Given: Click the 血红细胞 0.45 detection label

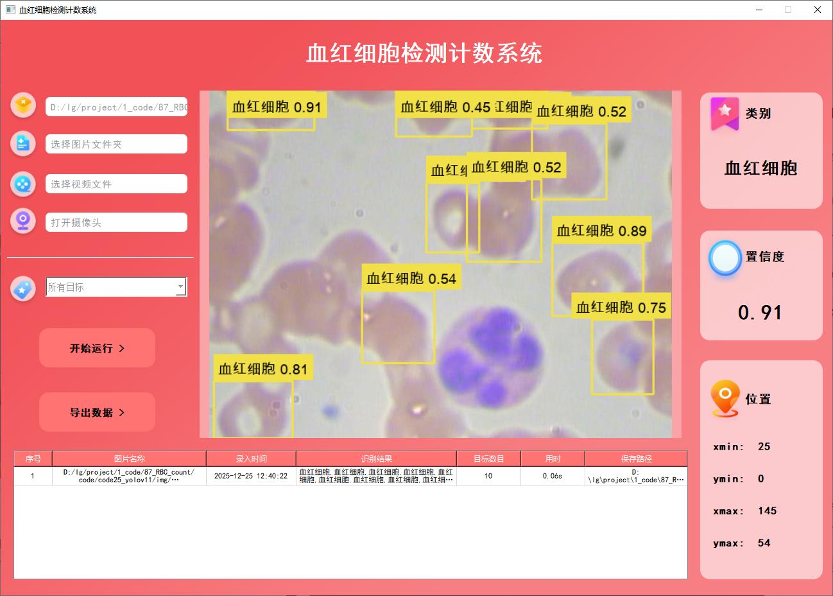Looking at the screenshot, I should (x=445, y=107).
